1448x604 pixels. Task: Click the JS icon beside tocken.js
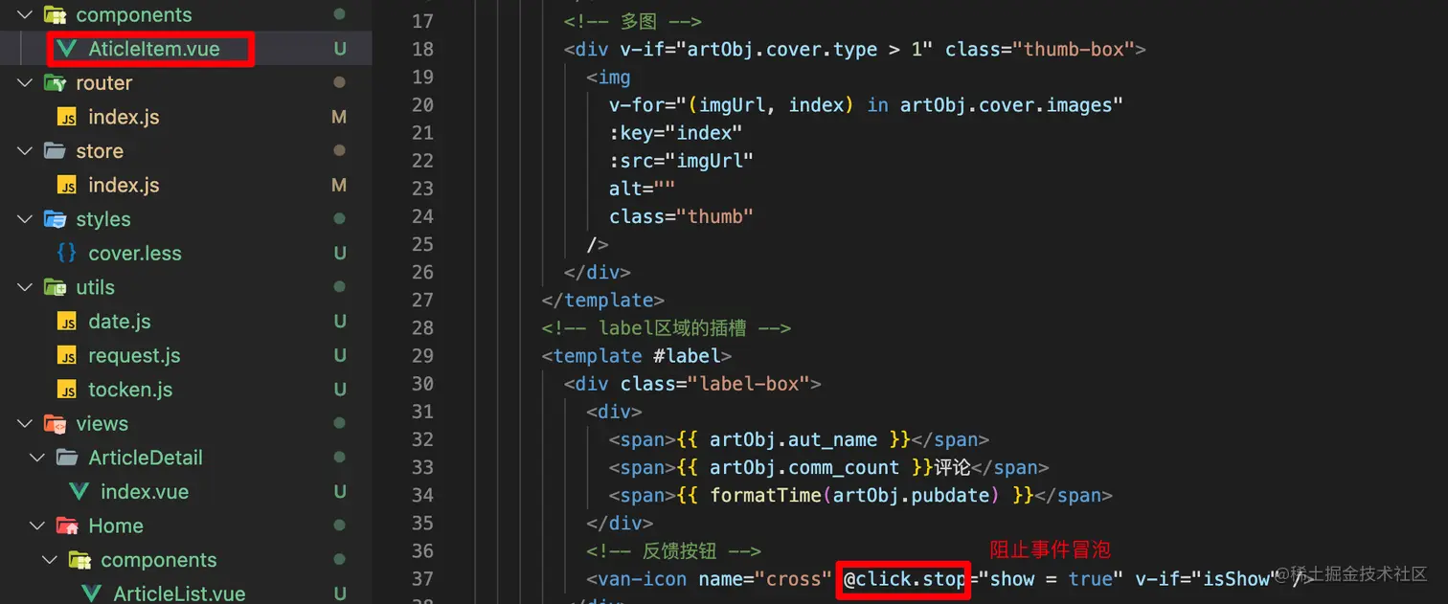point(67,390)
